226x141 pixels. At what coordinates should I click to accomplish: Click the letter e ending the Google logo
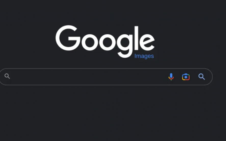(x=147, y=42)
